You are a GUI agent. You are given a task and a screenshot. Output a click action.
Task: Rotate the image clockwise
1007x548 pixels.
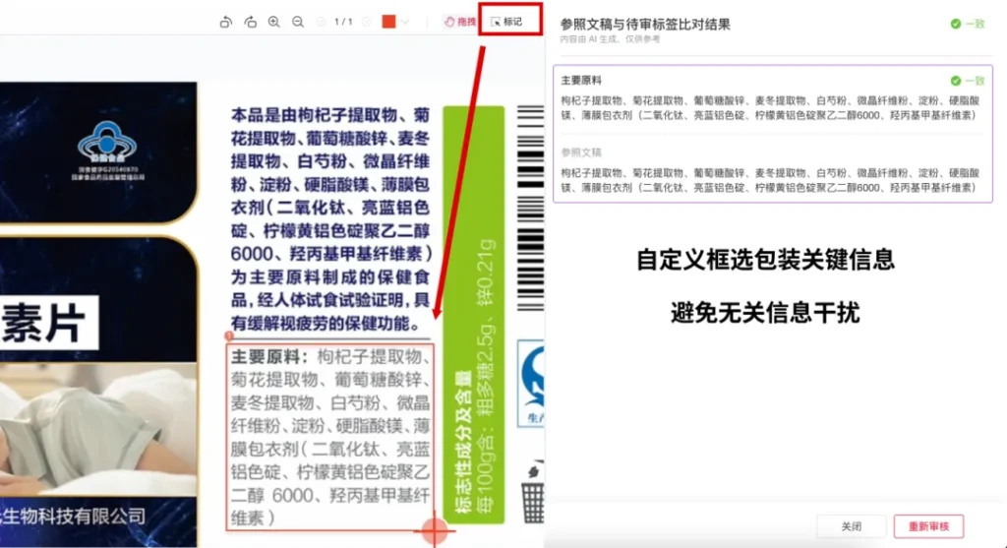(250, 22)
